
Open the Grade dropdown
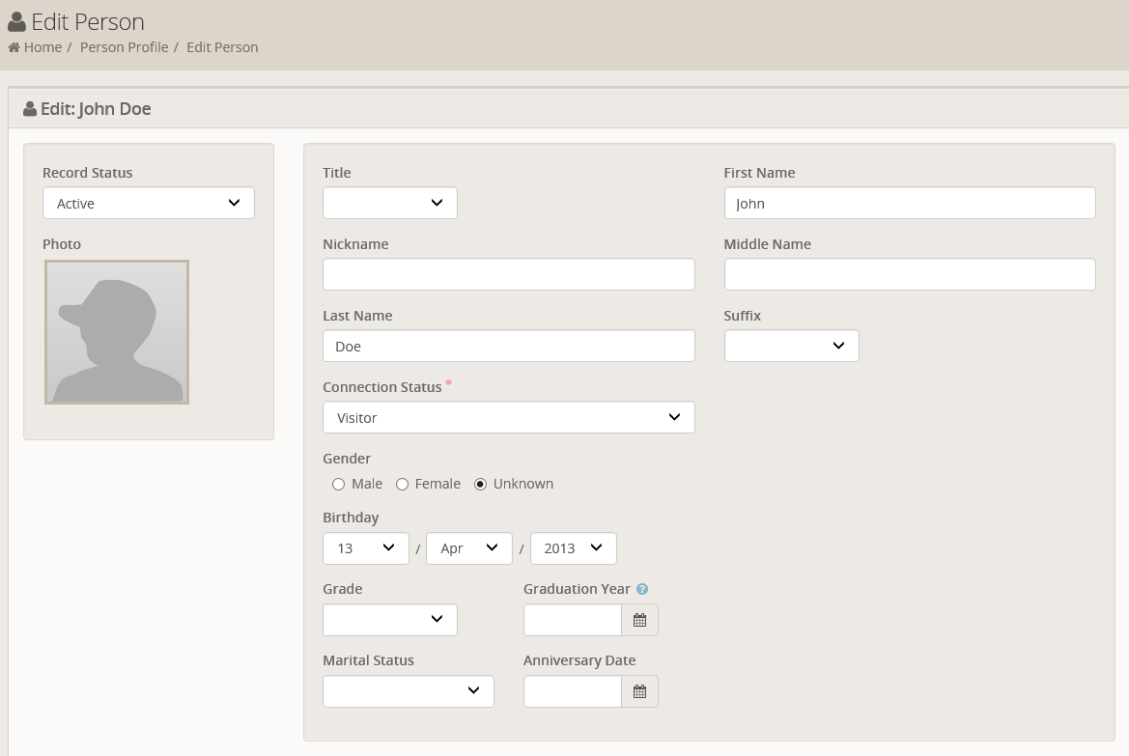(389, 620)
